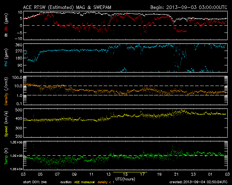The image size is (232, 185).
Task: Click the '270' tick on the Phi axis
Action: [x=19, y=51]
